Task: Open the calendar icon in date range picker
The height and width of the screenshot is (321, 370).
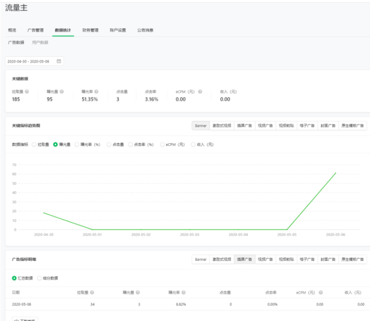Action: click(x=59, y=61)
